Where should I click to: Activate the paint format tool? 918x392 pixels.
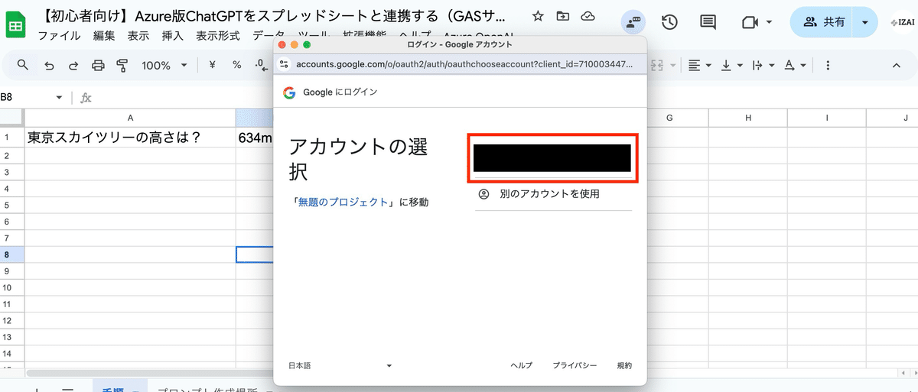pos(122,66)
